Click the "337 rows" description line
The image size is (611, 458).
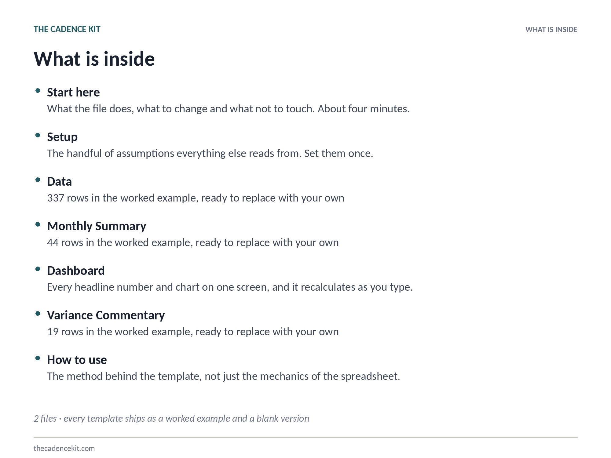(196, 198)
